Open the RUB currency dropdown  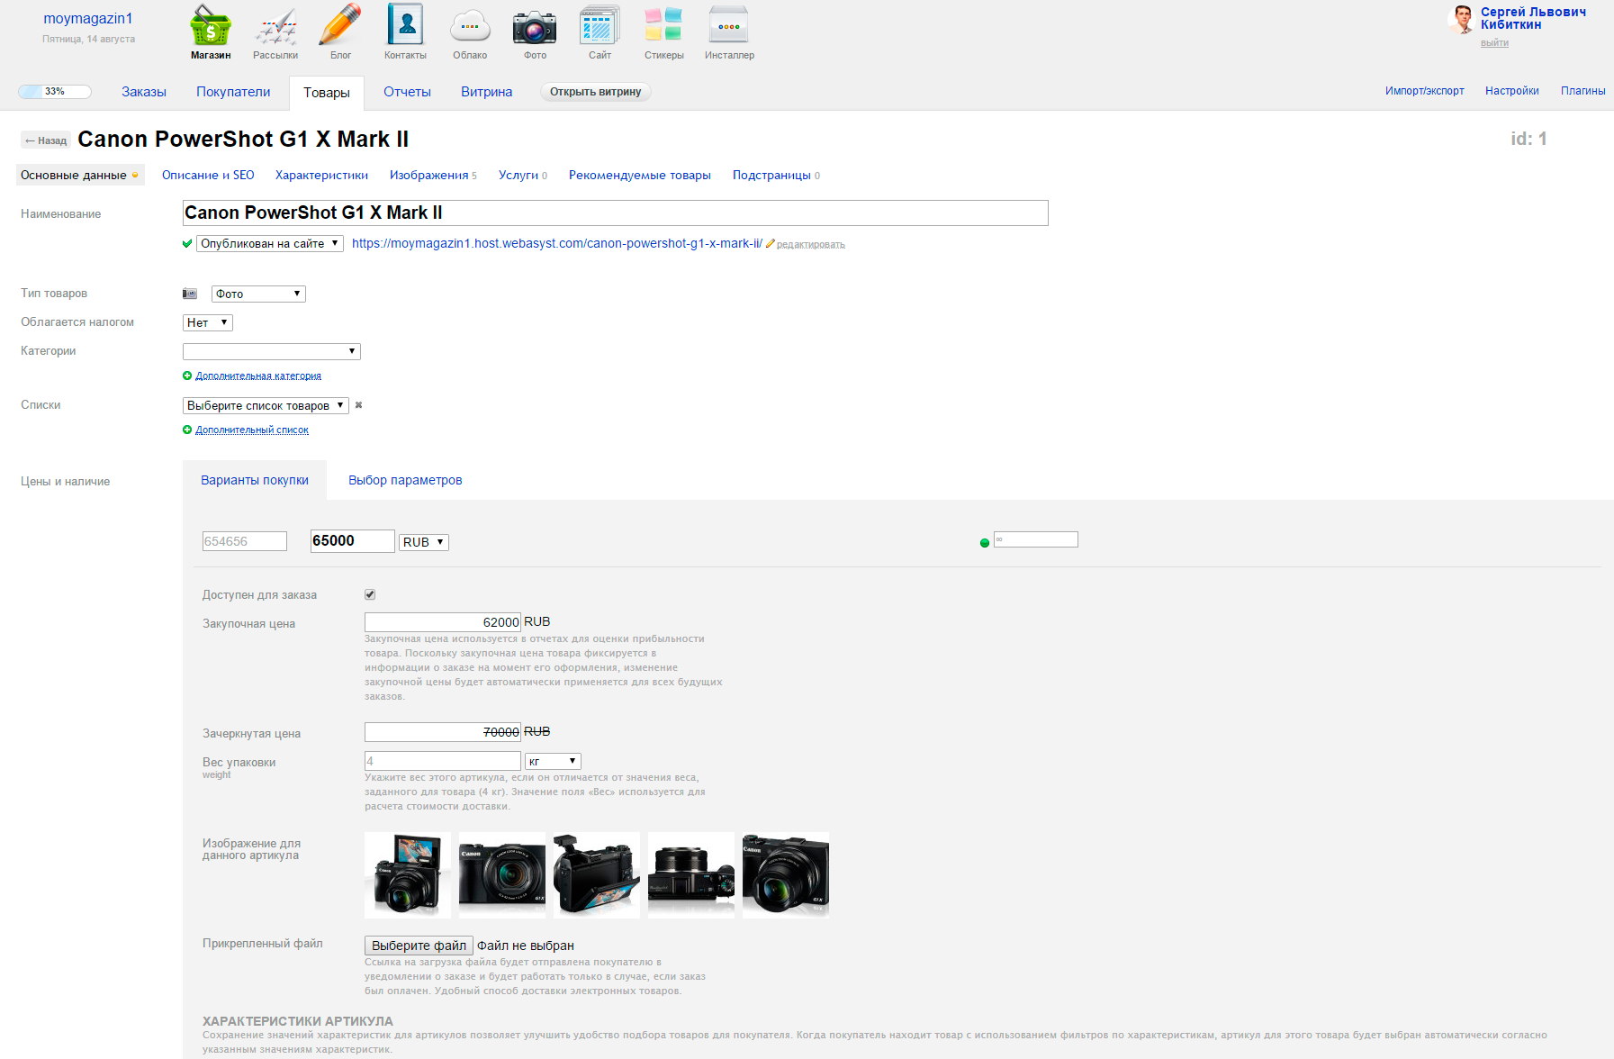point(424,542)
